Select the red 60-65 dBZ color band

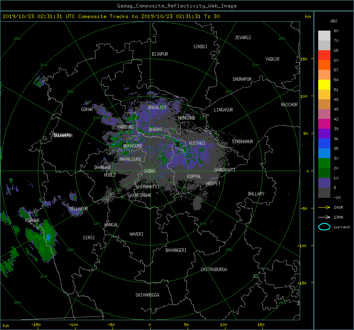pos(324,55)
